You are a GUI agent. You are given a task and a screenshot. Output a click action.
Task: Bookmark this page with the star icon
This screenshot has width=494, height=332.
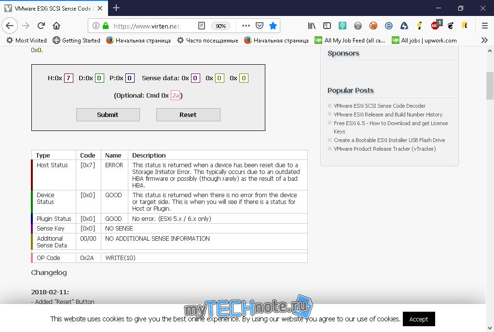273,26
